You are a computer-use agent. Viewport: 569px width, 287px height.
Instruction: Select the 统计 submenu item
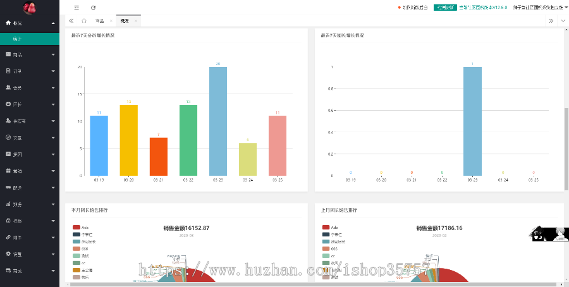pos(29,39)
